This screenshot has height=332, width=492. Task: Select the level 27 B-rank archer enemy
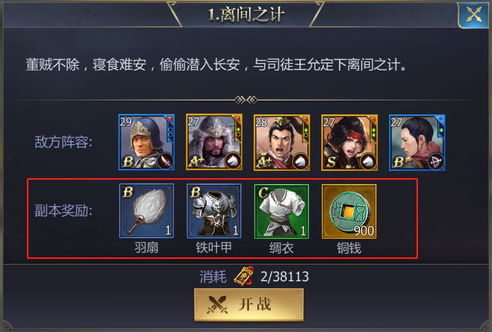pyautogui.click(x=417, y=142)
